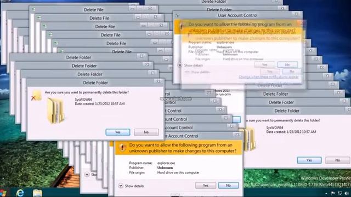Close the fully visible Delete Folder dialog
Viewport: 351px width, 197px height.
pyautogui.click(x=158, y=82)
